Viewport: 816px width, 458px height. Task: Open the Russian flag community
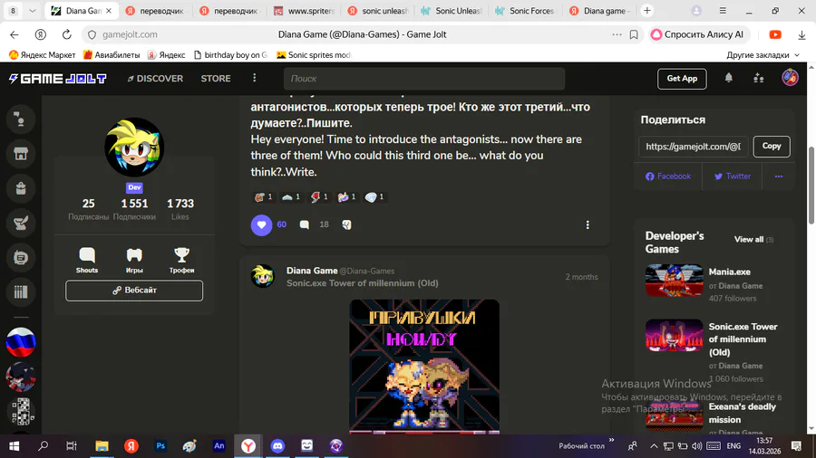[x=21, y=342]
